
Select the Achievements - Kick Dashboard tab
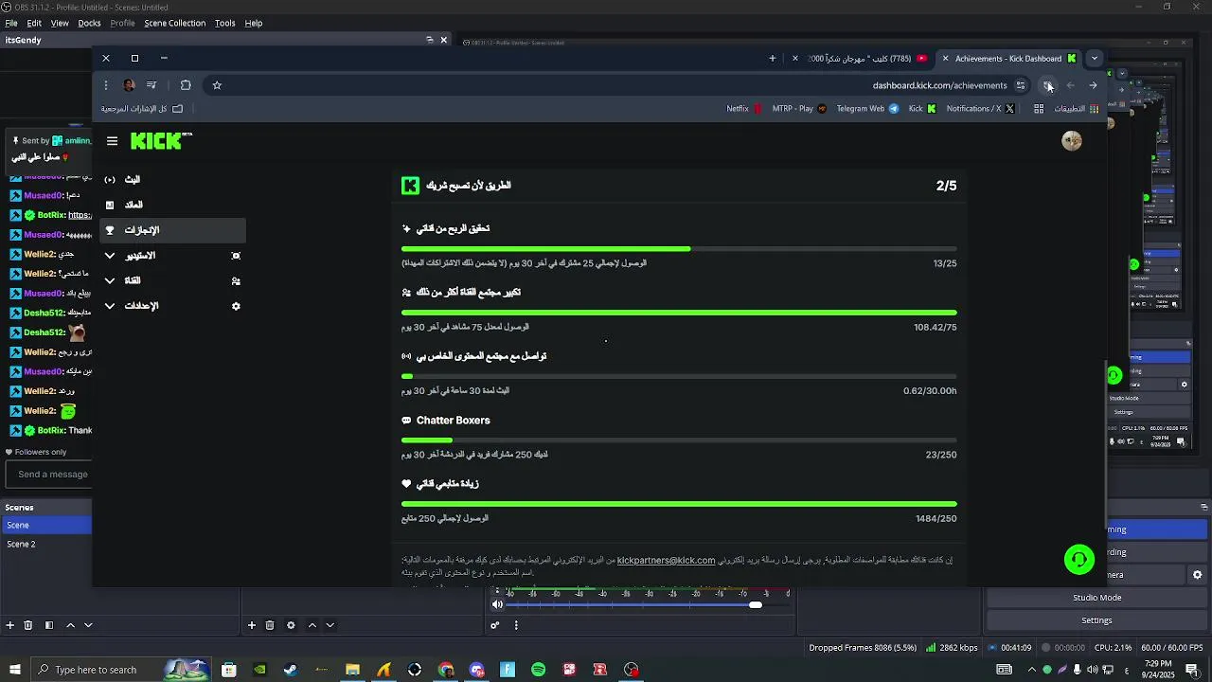pyautogui.click(x=1008, y=59)
